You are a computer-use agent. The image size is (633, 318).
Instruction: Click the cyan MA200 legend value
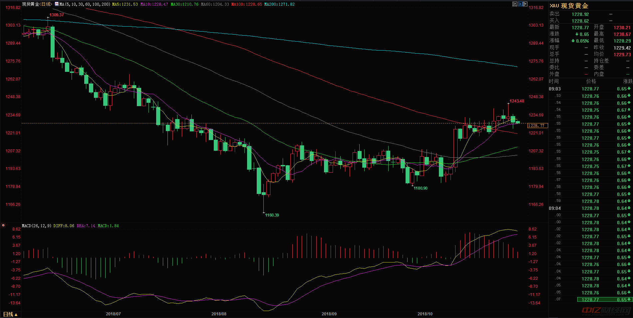point(279,4)
